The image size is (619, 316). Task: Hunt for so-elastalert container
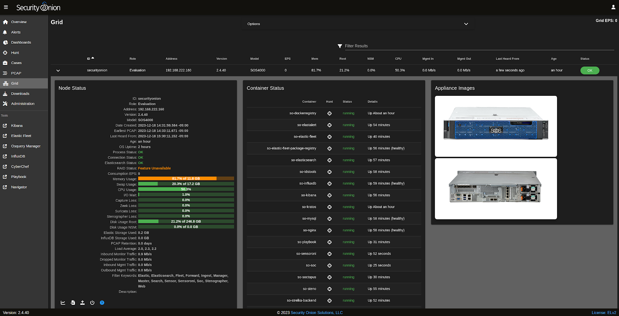point(330,125)
